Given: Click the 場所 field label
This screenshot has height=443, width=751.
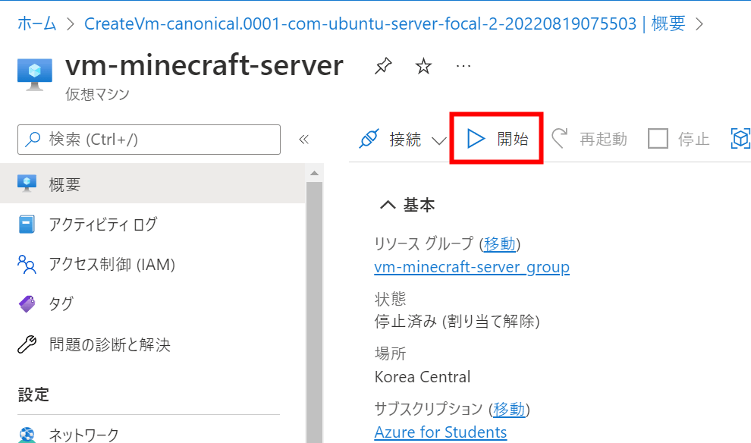Looking at the screenshot, I should coord(390,354).
